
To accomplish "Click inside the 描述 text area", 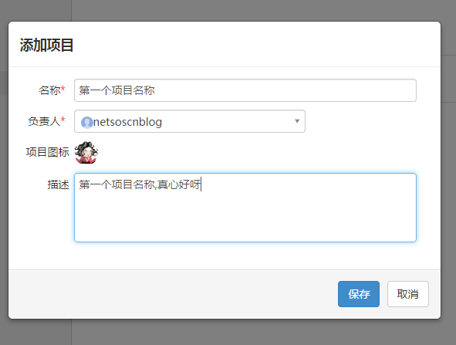I will click(x=245, y=208).
